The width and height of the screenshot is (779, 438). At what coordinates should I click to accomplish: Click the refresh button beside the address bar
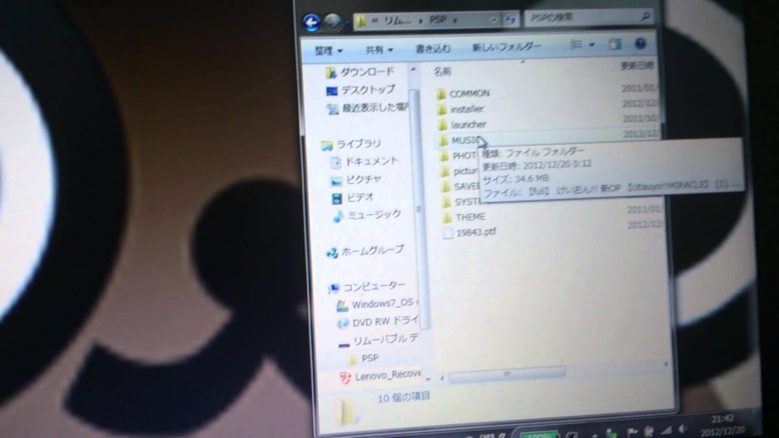tap(511, 19)
